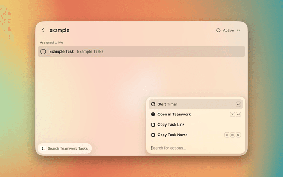Click the clipboard icon beside Copy Task Name
Screen dimensions: 283x177
(x=153, y=135)
